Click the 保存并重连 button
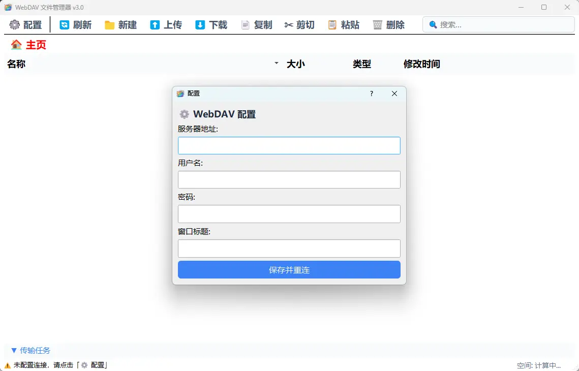Image resolution: width=579 pixels, height=371 pixels. (289, 270)
